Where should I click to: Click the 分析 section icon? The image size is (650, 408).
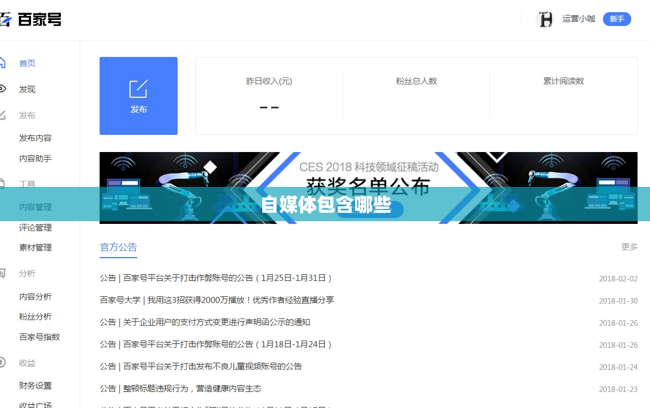coord(2,273)
